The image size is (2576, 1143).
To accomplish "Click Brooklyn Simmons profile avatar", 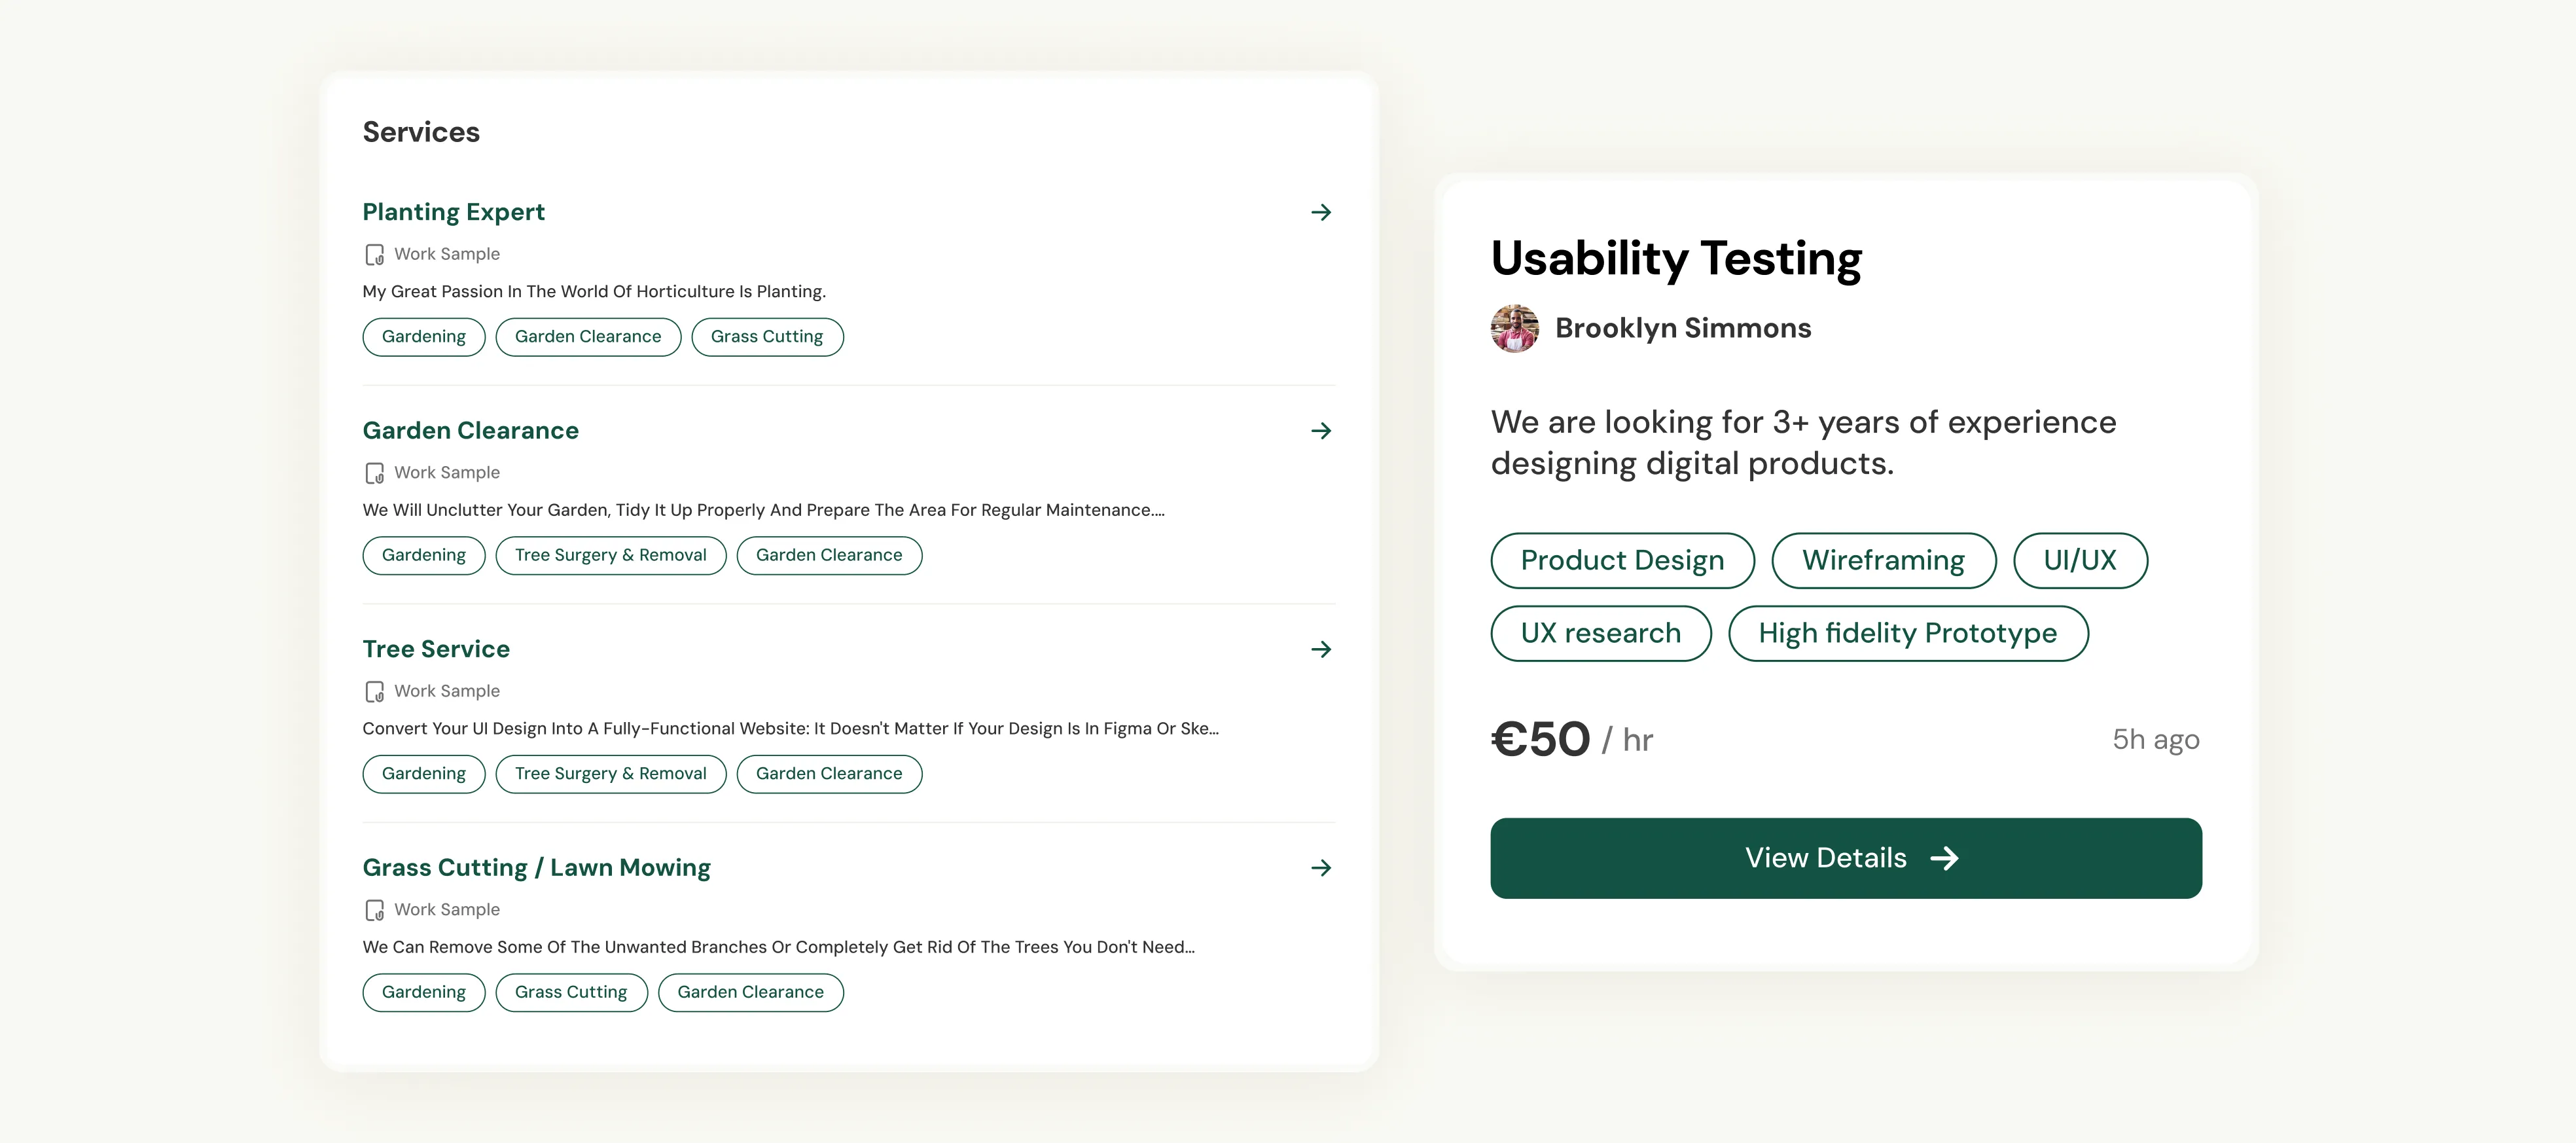I will (1514, 329).
